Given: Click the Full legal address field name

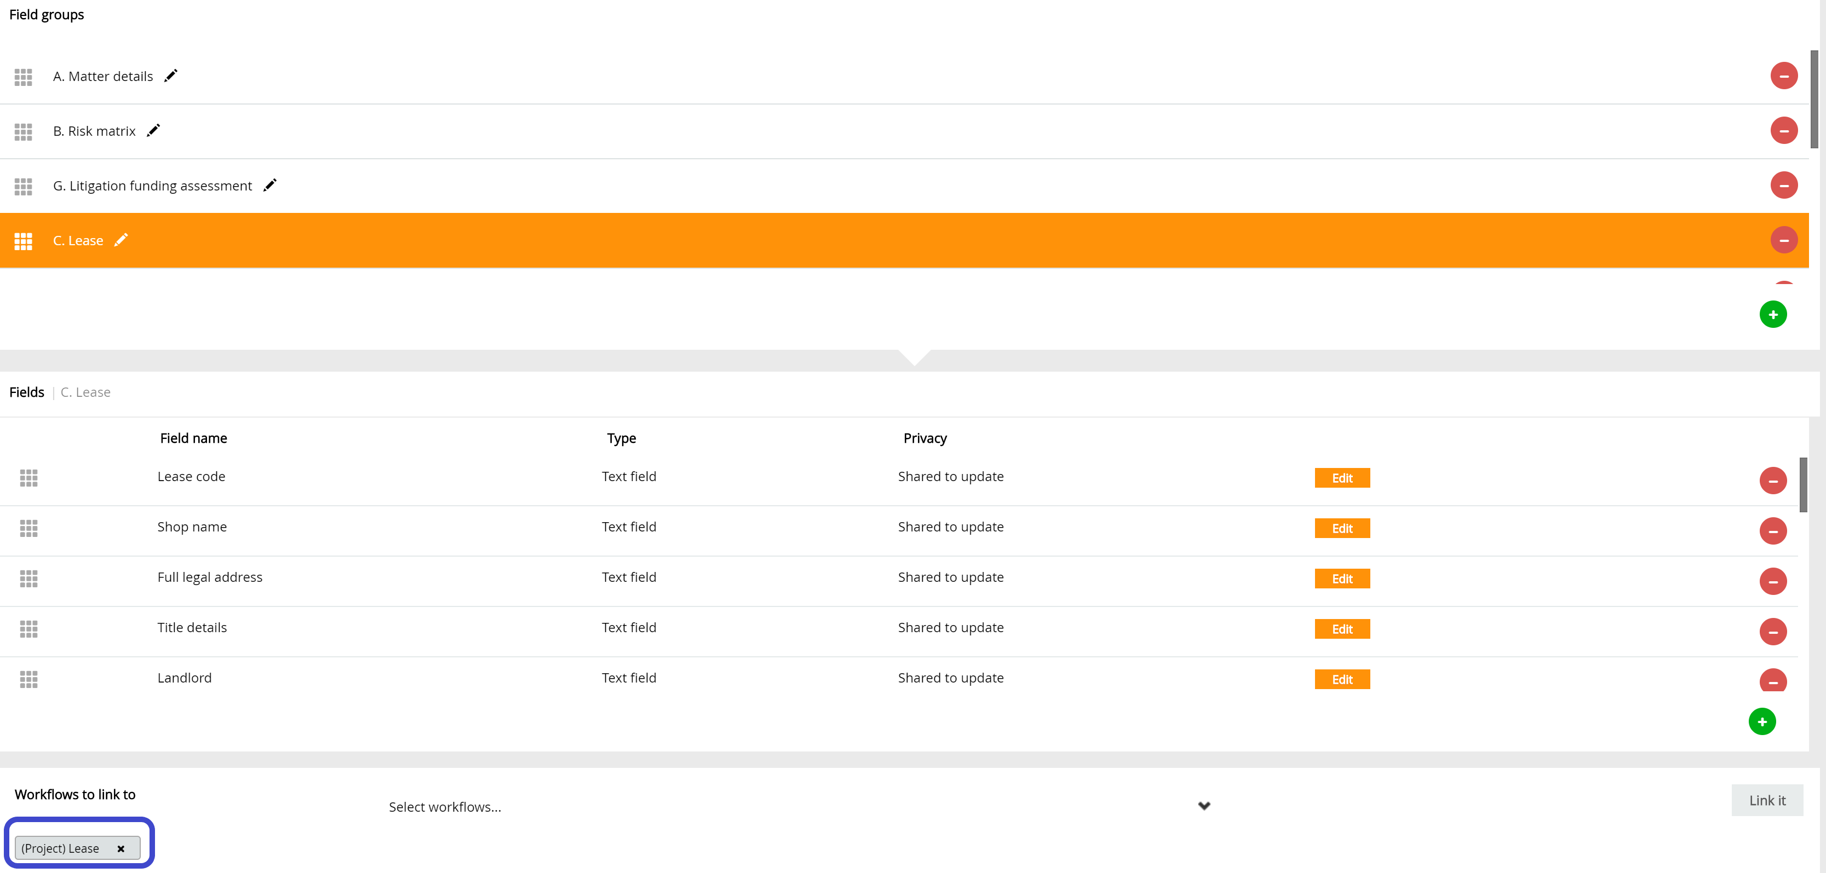Looking at the screenshot, I should [210, 577].
